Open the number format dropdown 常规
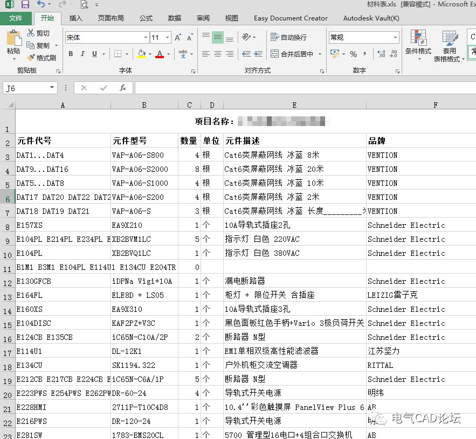 coord(395,38)
